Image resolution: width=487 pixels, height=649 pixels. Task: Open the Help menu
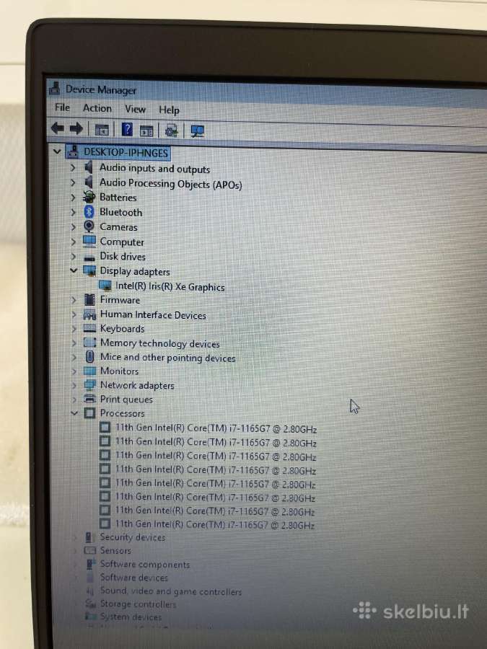pos(169,110)
